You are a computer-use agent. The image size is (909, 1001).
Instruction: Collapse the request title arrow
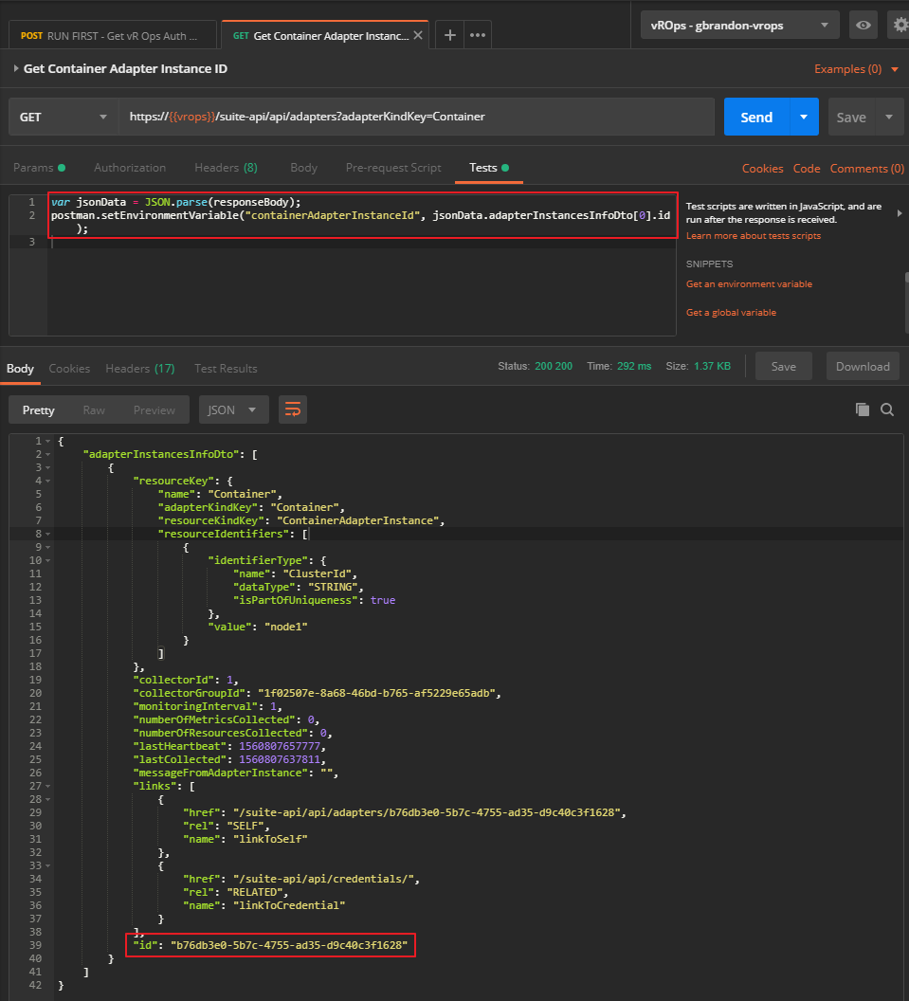tap(15, 69)
